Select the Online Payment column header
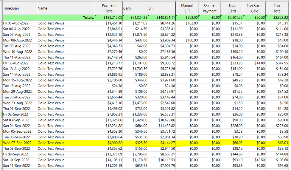Image resolution: width=291 pixels, height=170 pixels. pyautogui.click(x=210, y=8)
